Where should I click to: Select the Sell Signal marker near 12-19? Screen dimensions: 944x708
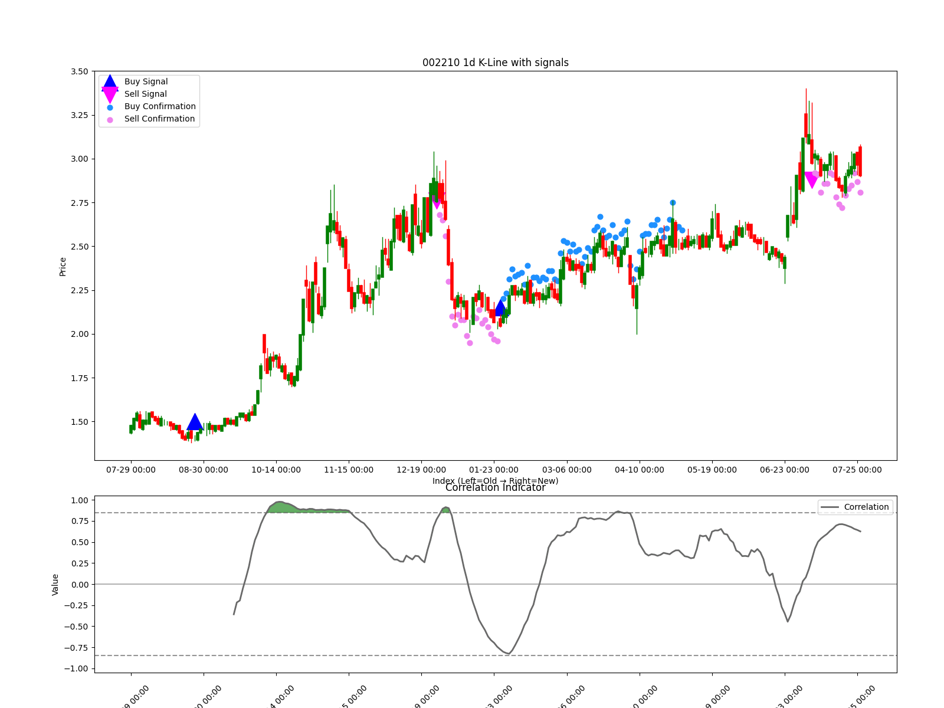(436, 201)
